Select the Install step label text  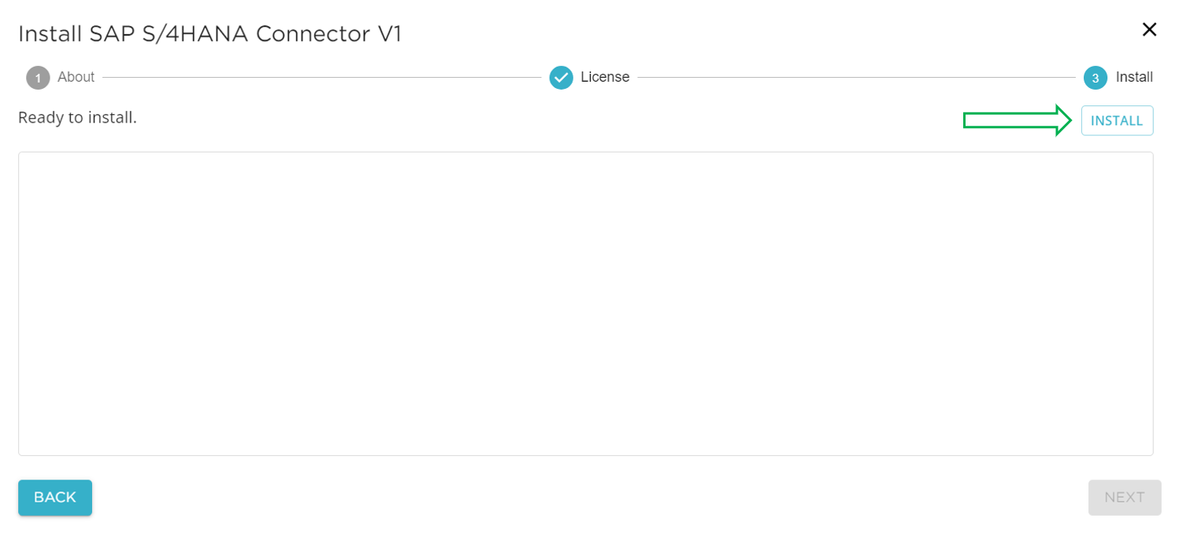(x=1134, y=77)
